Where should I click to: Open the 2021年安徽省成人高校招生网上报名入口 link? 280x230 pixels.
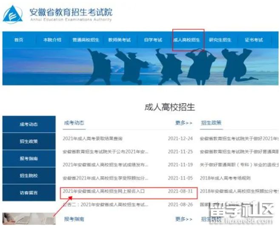[104, 191]
